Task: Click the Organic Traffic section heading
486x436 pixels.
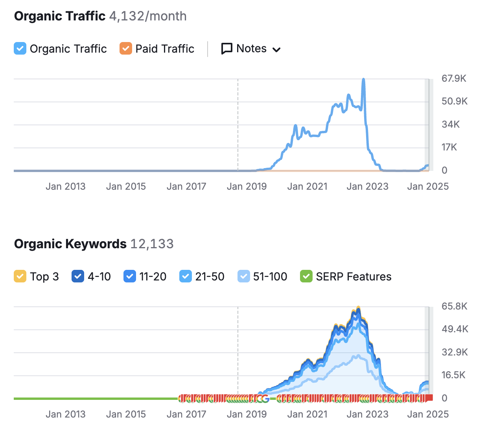Action: pyautogui.click(x=60, y=16)
